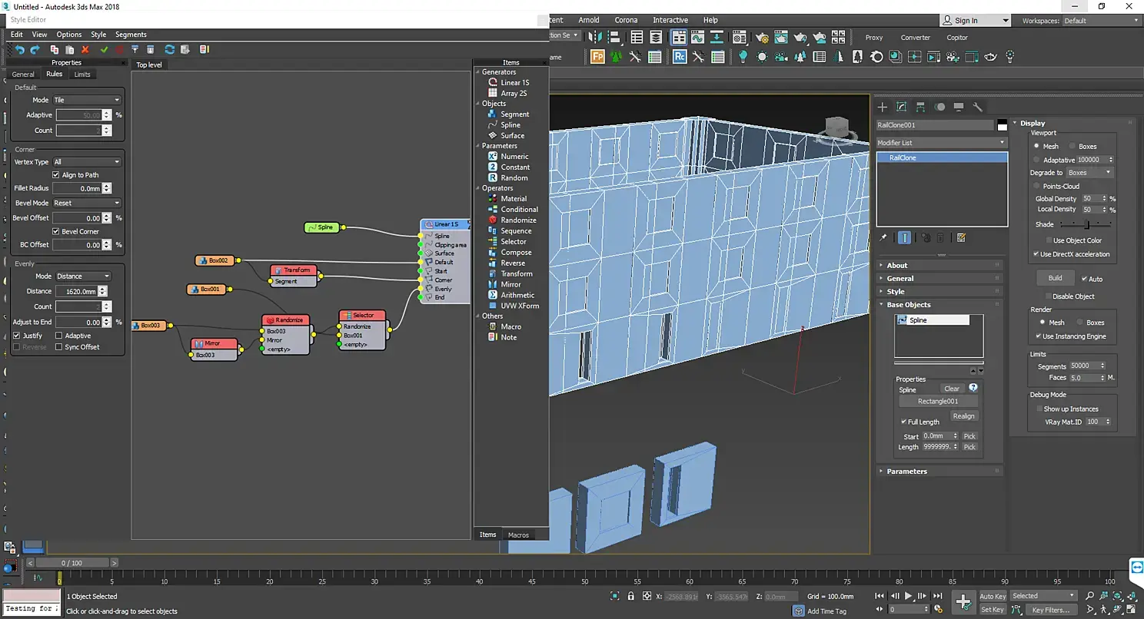
Task: Open the Segments menu
Action: (x=131, y=35)
